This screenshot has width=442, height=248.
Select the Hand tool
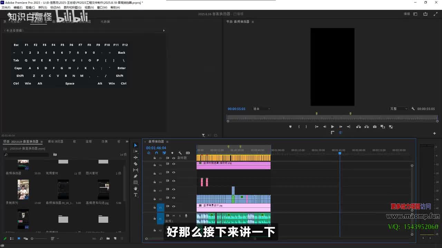(x=135, y=189)
